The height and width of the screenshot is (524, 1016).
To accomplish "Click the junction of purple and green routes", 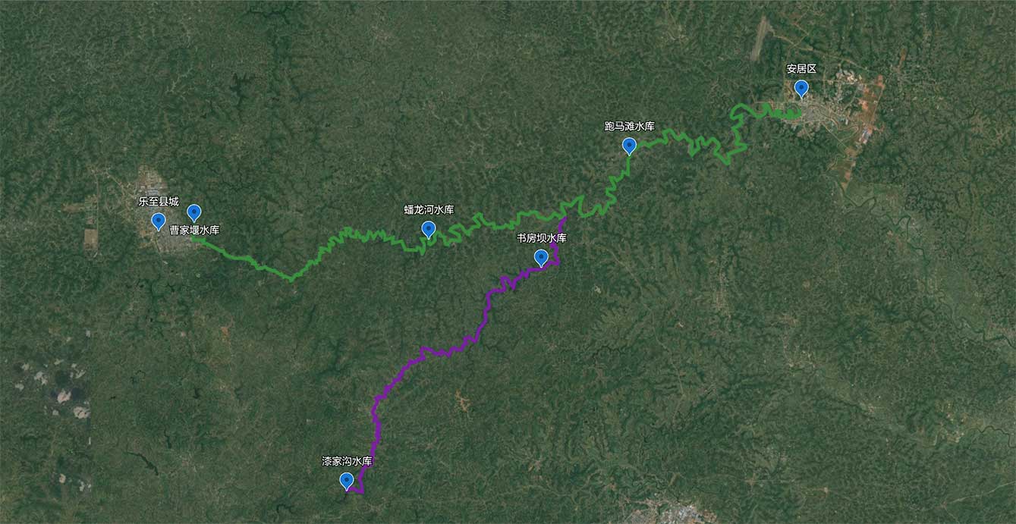I will (565, 218).
